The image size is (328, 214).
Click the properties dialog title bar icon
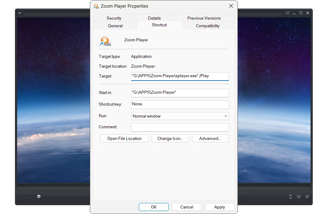click(x=96, y=6)
